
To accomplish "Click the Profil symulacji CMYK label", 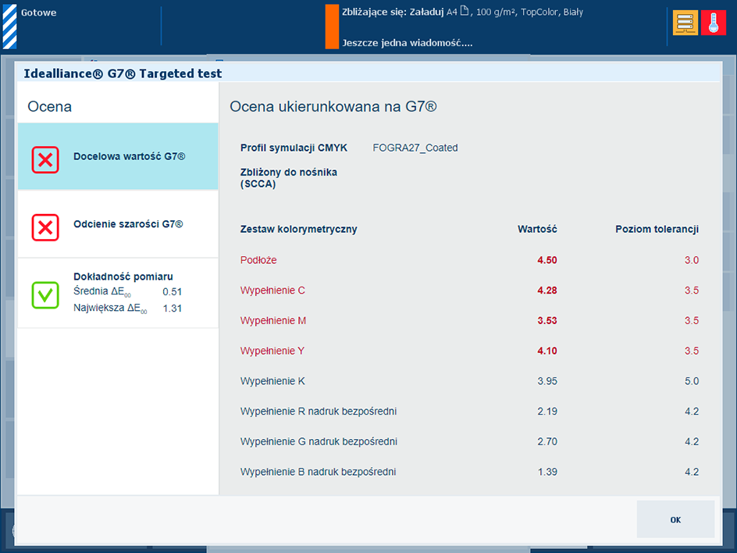I will coord(294,148).
